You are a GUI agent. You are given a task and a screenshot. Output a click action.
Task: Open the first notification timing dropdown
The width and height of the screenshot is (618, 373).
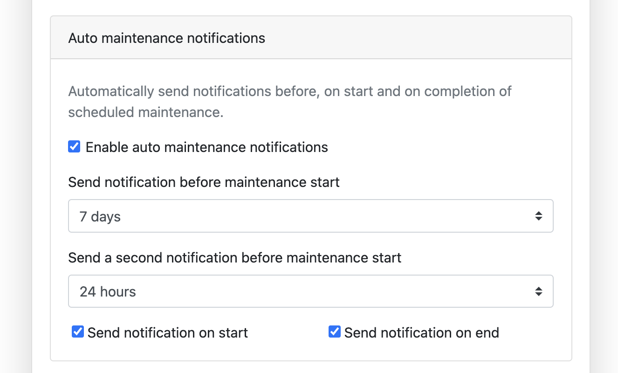(x=310, y=216)
